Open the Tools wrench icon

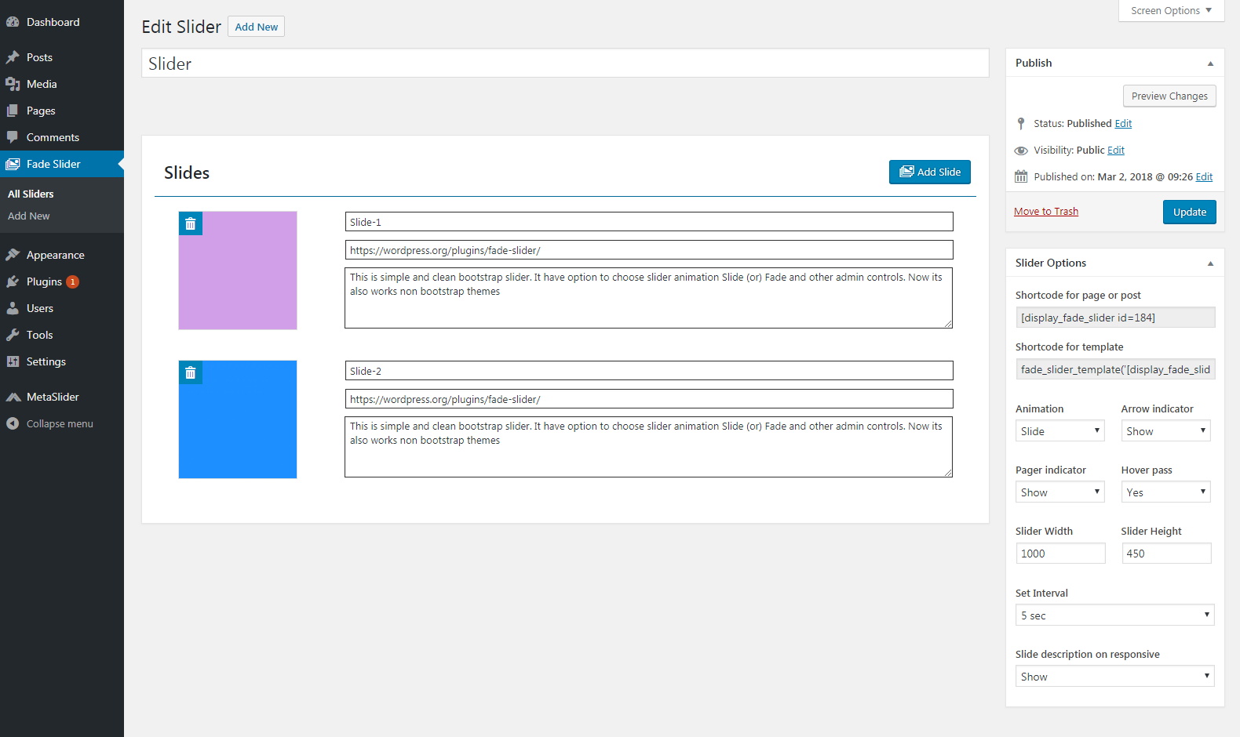click(x=13, y=336)
